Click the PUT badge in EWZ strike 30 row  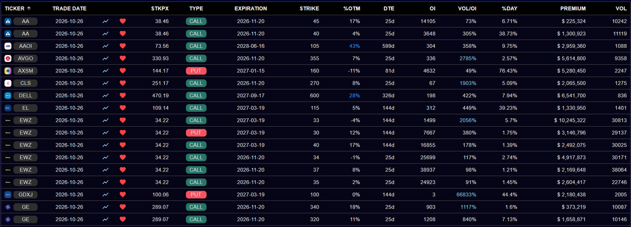[x=196, y=132]
